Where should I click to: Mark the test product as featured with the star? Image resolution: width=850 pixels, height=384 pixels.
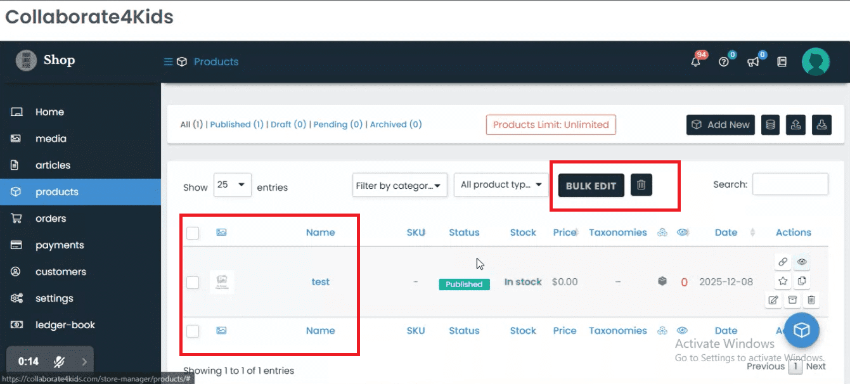point(783,281)
